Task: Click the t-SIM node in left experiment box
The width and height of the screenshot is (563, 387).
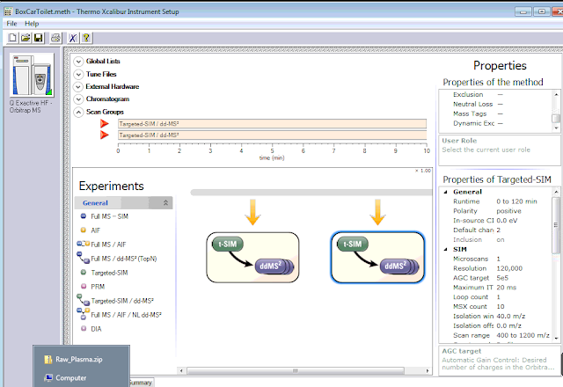Action: coord(227,245)
